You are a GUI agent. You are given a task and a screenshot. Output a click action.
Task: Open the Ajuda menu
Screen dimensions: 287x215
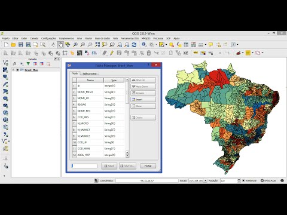pyautogui.click(x=176, y=38)
